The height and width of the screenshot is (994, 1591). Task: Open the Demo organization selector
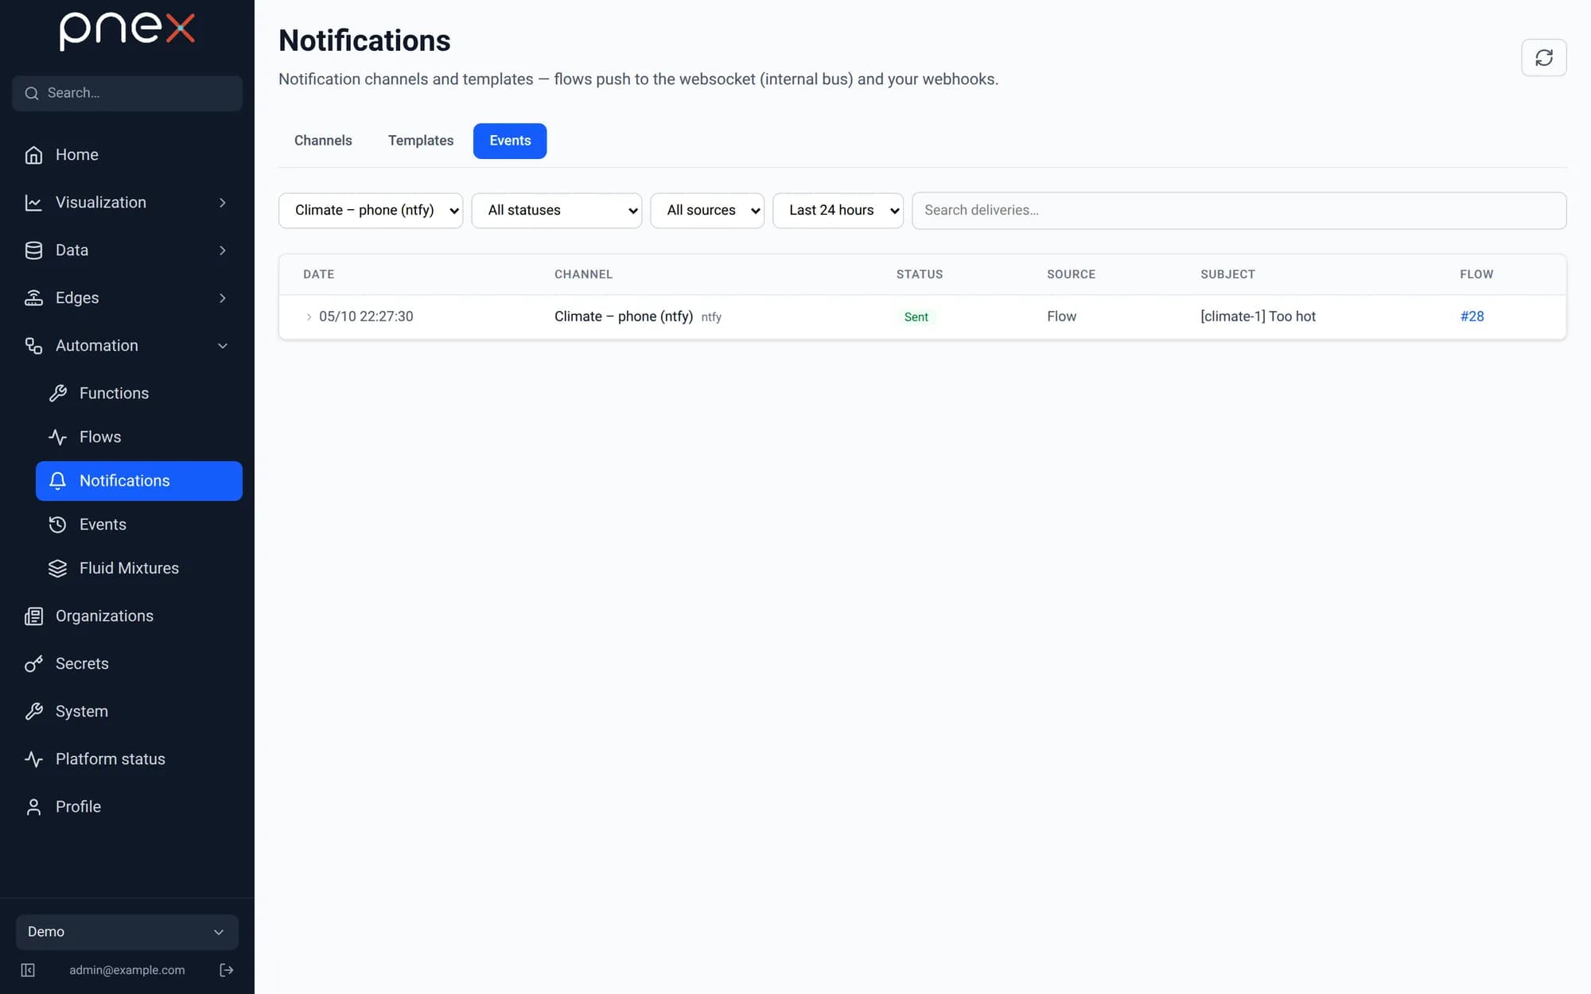(x=127, y=932)
